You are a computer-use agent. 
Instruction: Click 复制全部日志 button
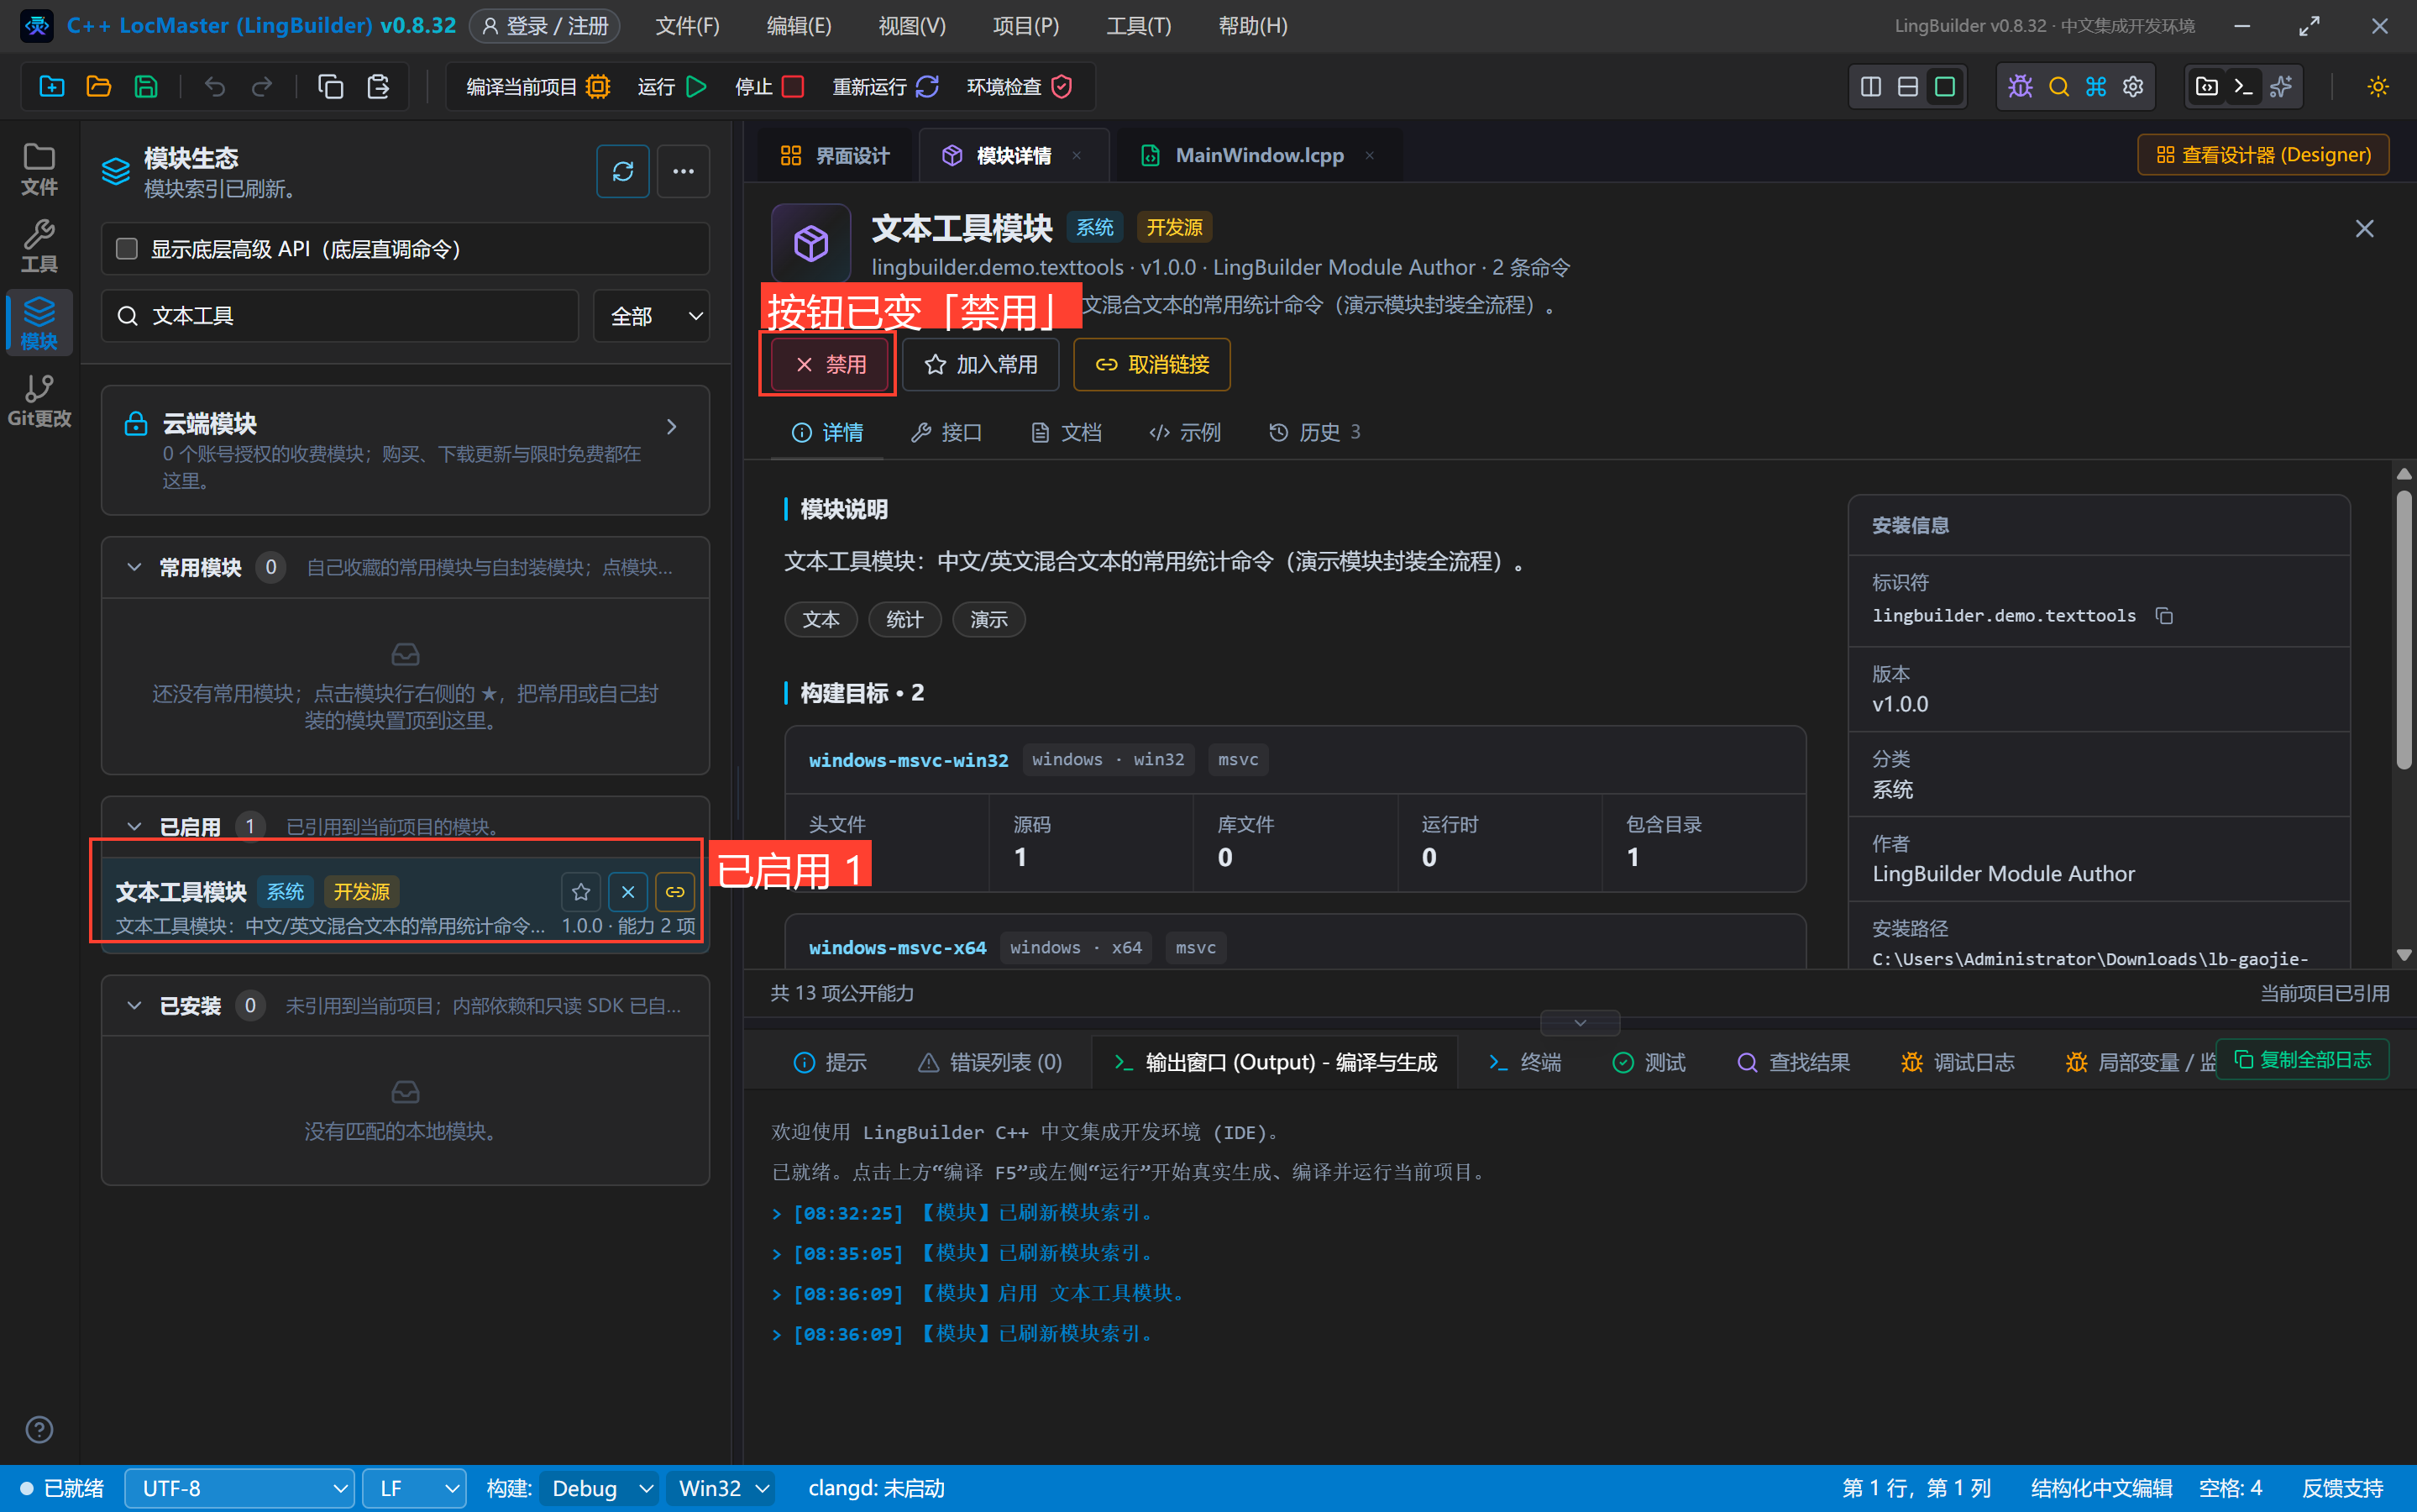[2302, 1059]
